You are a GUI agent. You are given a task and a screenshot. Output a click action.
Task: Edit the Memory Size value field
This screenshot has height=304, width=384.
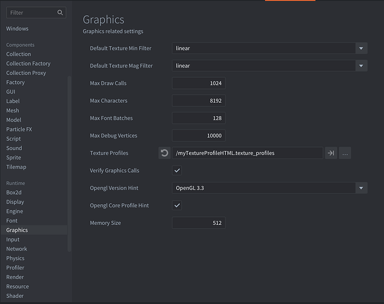click(x=199, y=223)
